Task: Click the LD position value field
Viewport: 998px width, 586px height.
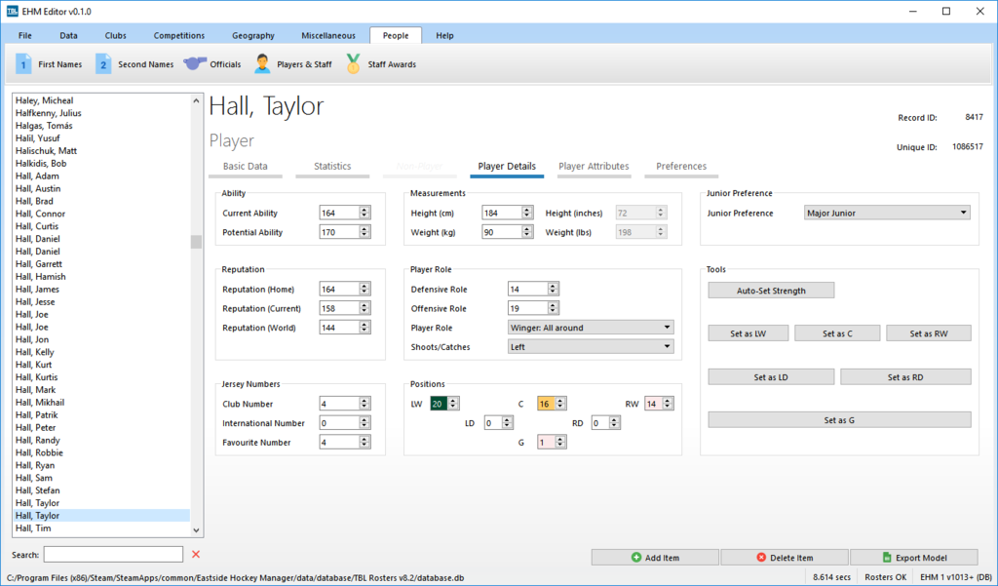Action: click(x=492, y=422)
